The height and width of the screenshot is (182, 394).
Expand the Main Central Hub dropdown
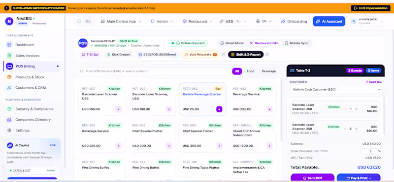click(x=121, y=22)
